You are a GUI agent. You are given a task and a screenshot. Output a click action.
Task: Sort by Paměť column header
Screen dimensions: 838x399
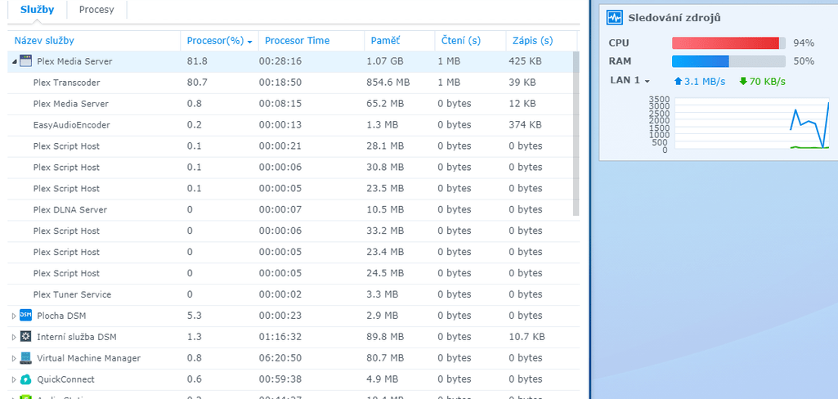[x=383, y=41]
